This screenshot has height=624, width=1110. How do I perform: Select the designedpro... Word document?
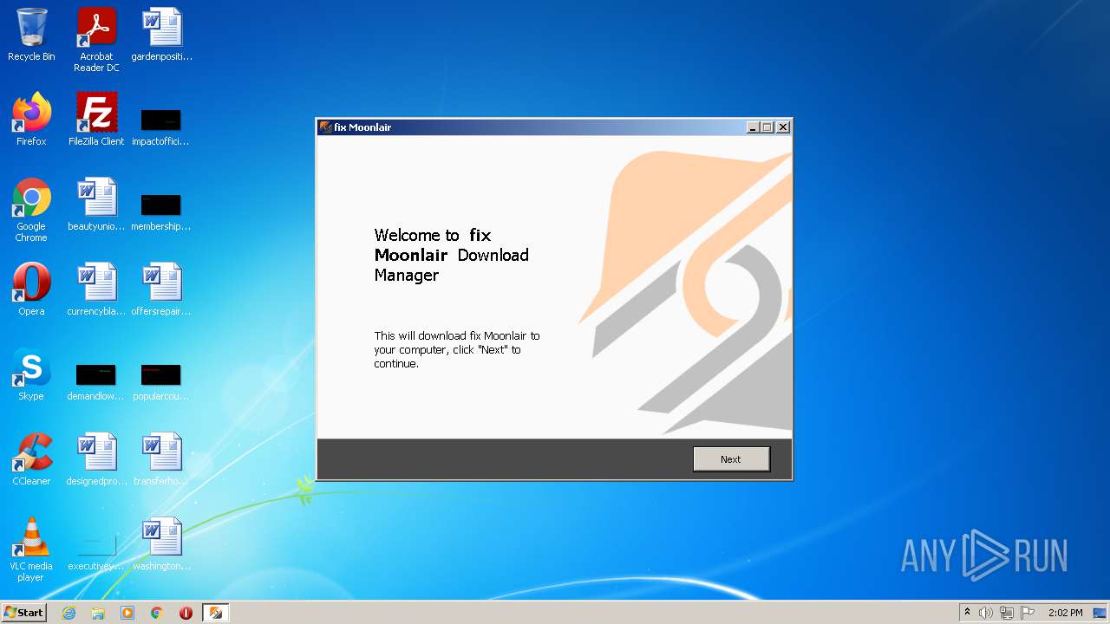coord(96,459)
